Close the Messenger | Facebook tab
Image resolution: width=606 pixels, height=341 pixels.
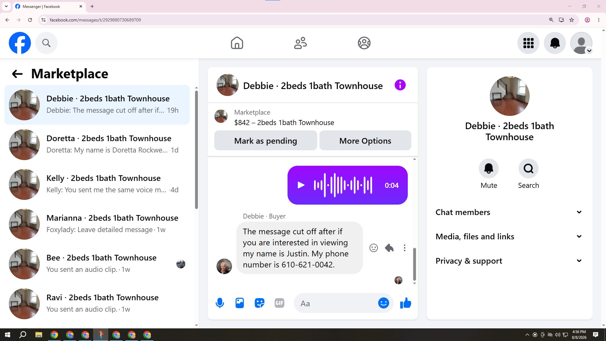pos(81,6)
